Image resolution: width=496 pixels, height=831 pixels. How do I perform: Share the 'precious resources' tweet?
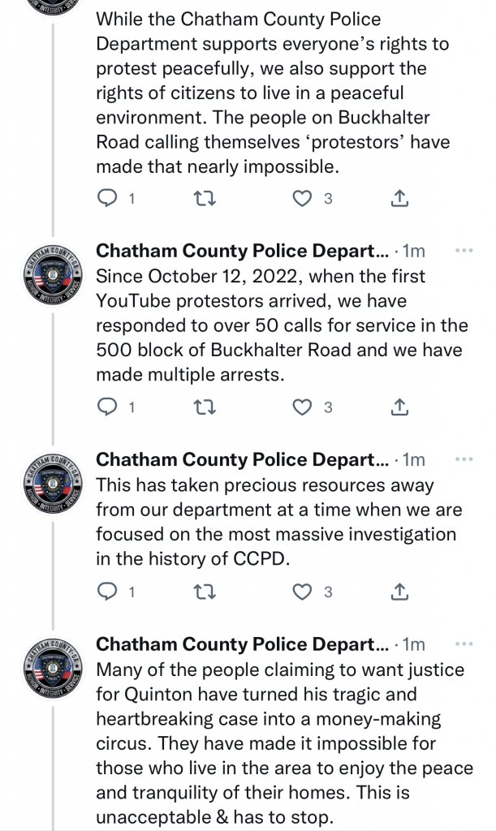[399, 592]
